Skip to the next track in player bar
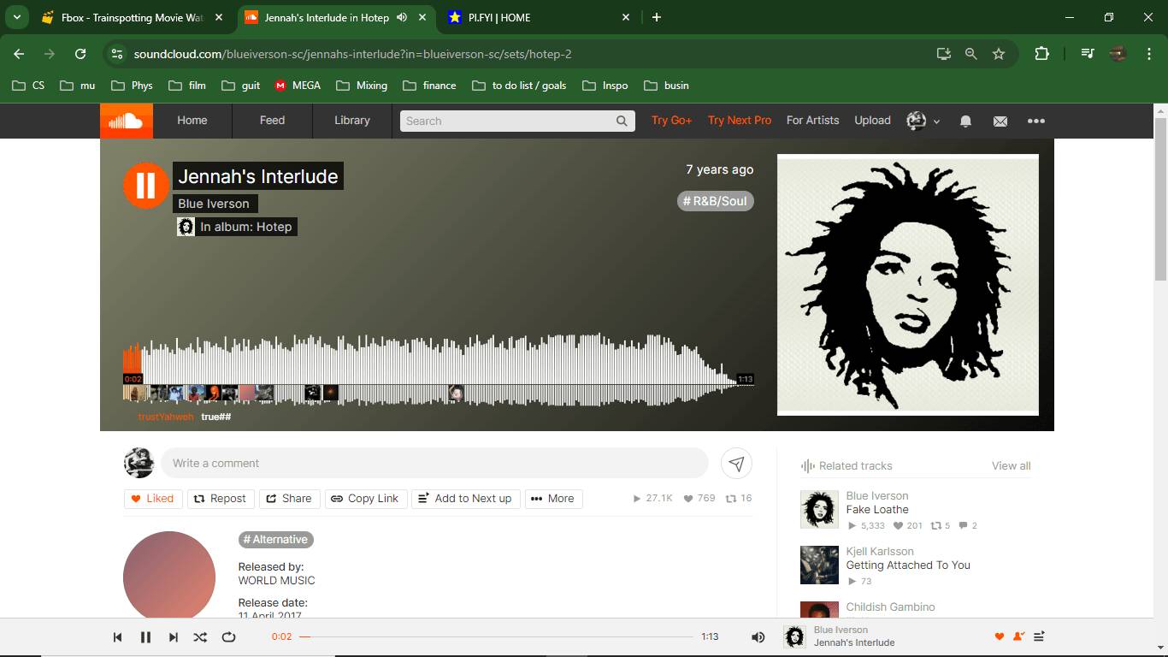The height and width of the screenshot is (657, 1168). tap(174, 637)
